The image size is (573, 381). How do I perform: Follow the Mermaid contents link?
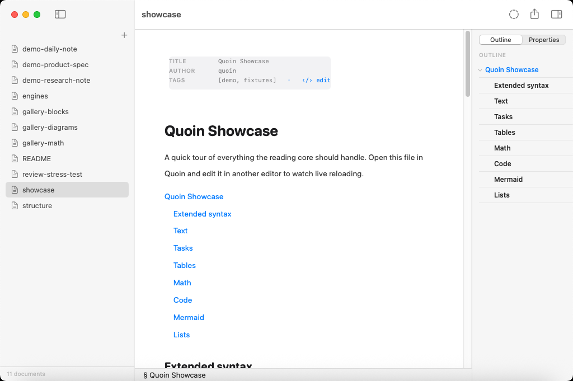(189, 317)
